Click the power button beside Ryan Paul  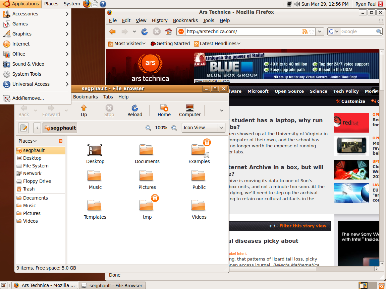(381, 4)
